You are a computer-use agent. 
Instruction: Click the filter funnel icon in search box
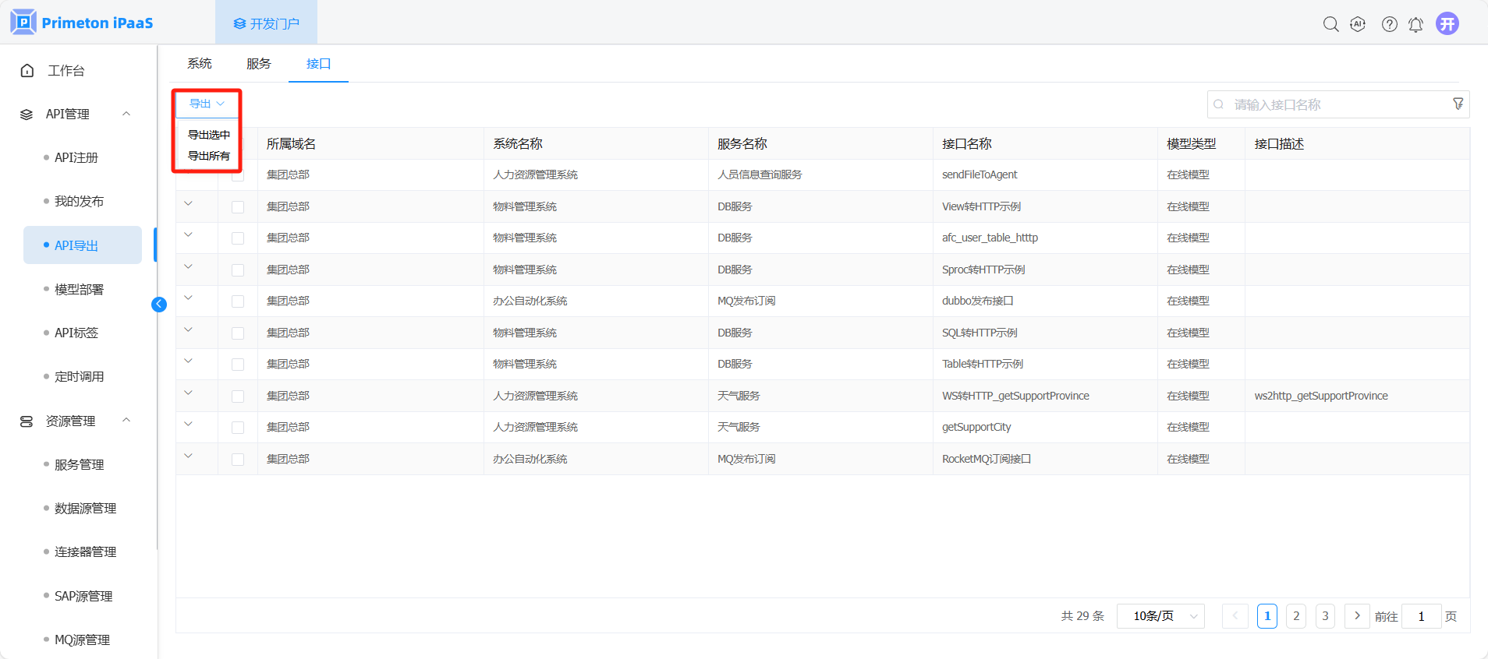tap(1458, 104)
